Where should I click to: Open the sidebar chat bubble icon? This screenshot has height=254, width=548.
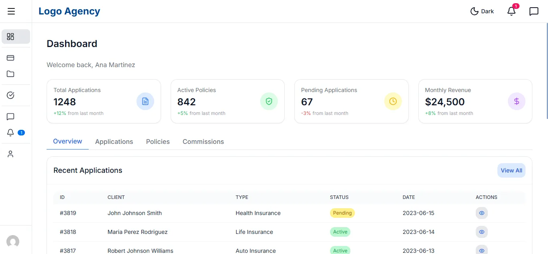[x=11, y=117]
